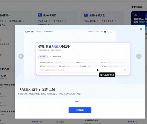Click the 投后-分析复盘 chart icon
The height and width of the screenshot is (124, 147).
(x=86, y=15)
